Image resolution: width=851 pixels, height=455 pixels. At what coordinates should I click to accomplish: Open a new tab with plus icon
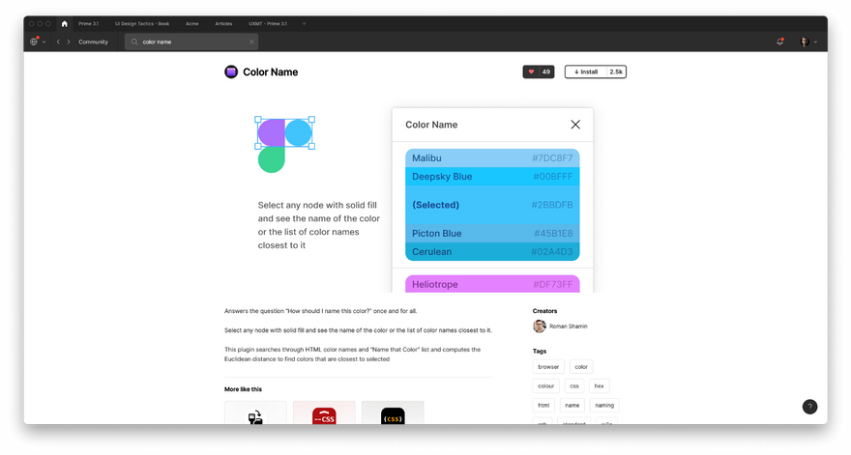[304, 24]
